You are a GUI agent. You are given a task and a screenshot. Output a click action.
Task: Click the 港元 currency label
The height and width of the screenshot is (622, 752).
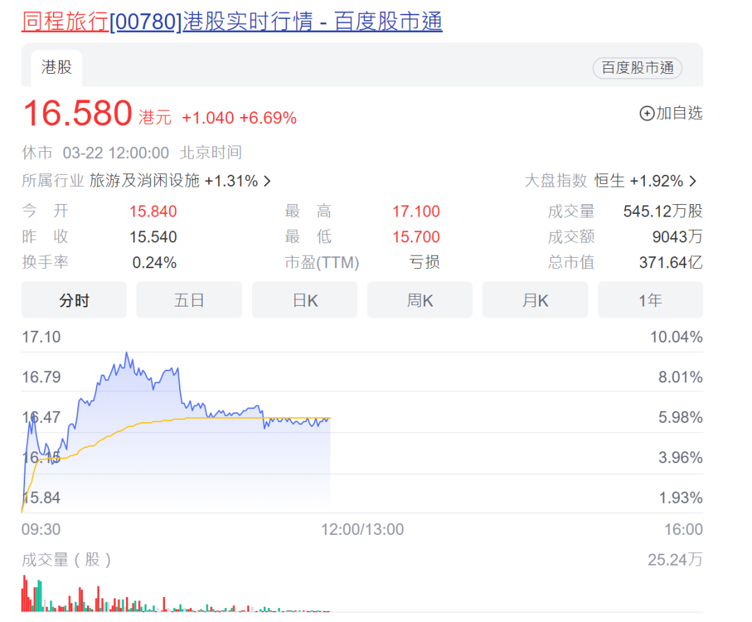click(x=155, y=118)
